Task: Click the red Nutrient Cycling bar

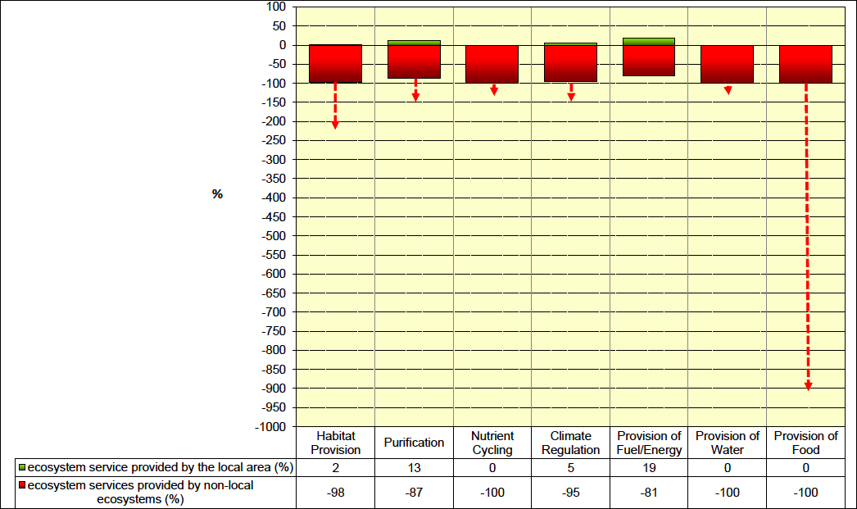Action: click(492, 64)
